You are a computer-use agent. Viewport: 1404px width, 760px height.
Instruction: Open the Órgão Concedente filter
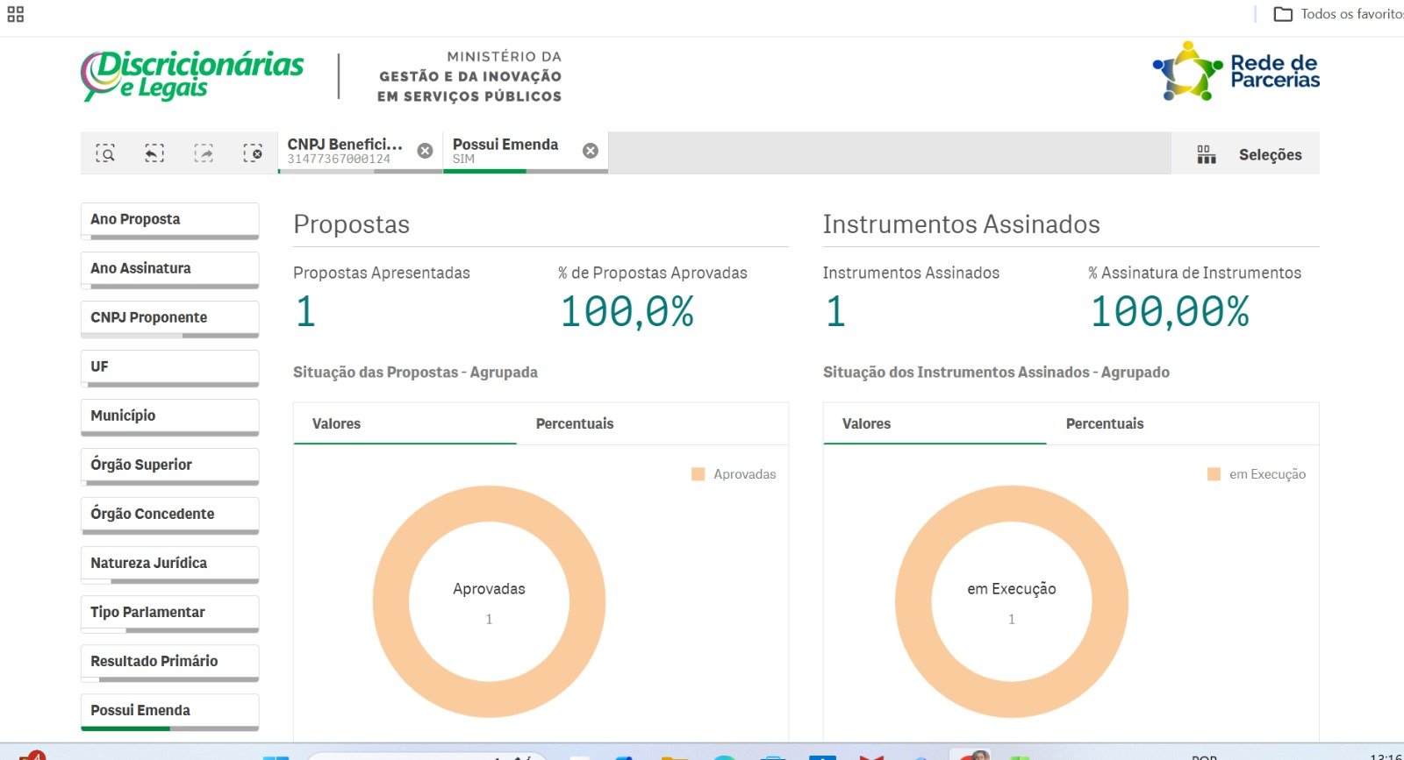[169, 514]
